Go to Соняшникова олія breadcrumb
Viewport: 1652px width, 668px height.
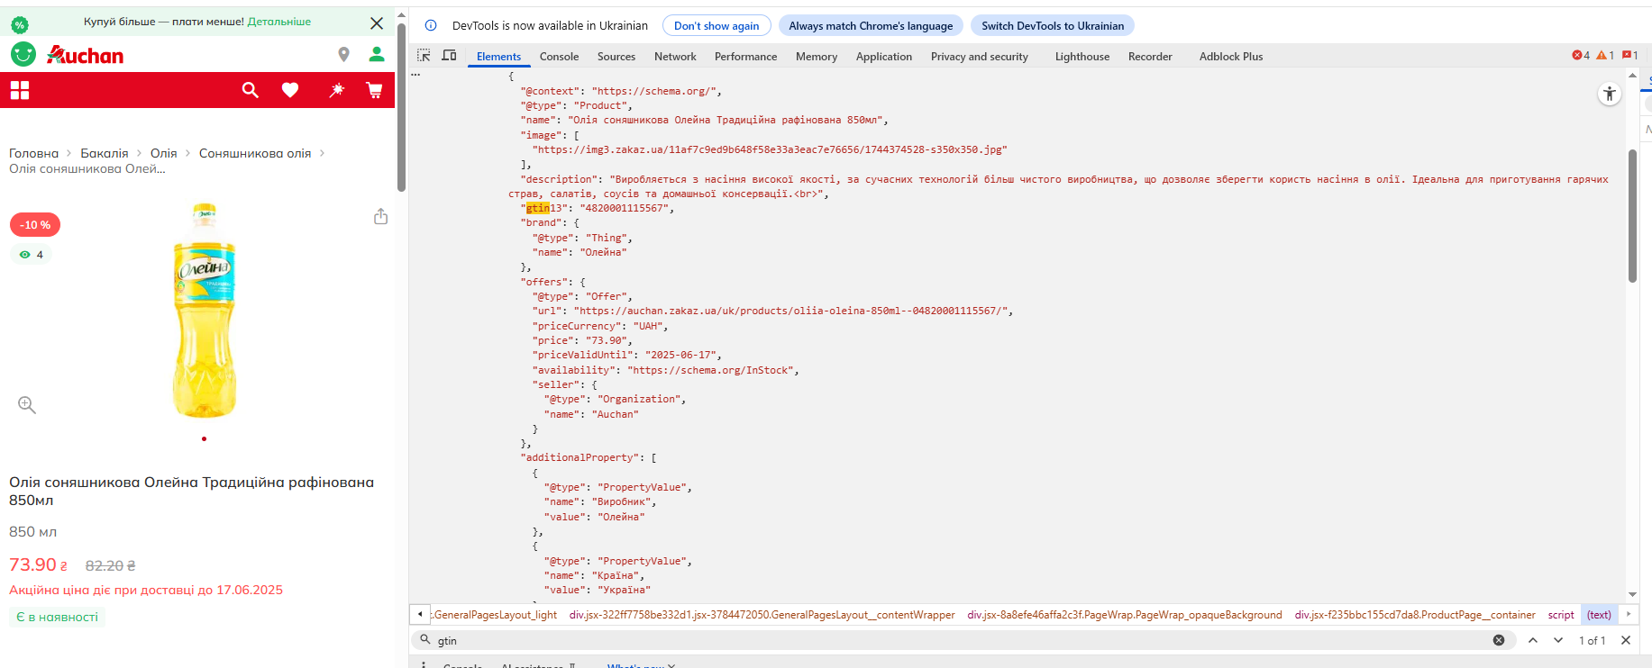pos(255,153)
